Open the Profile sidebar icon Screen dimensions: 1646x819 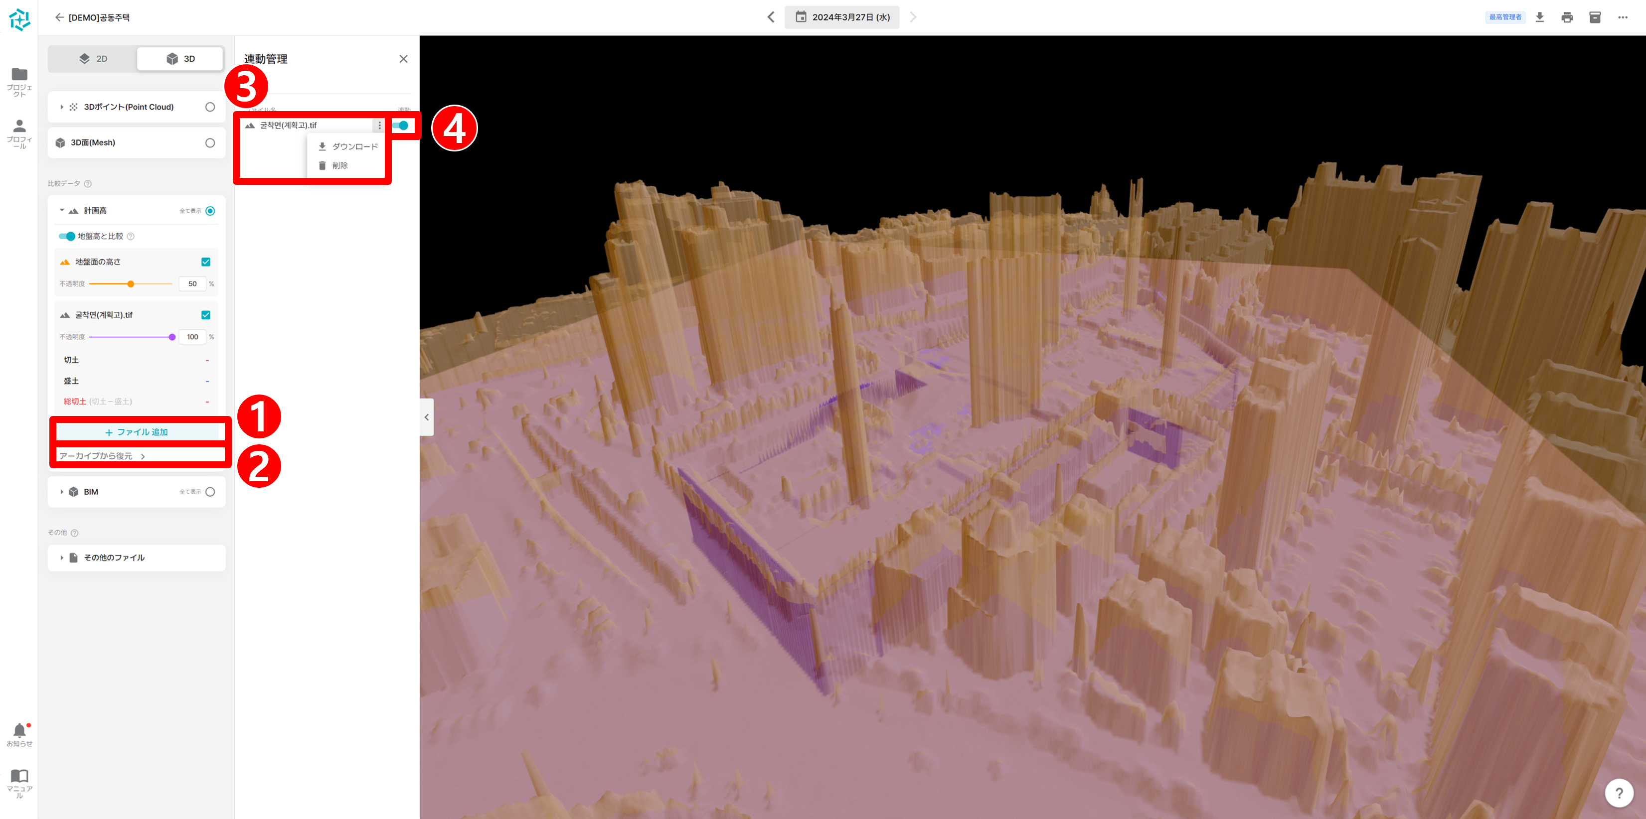point(19,126)
